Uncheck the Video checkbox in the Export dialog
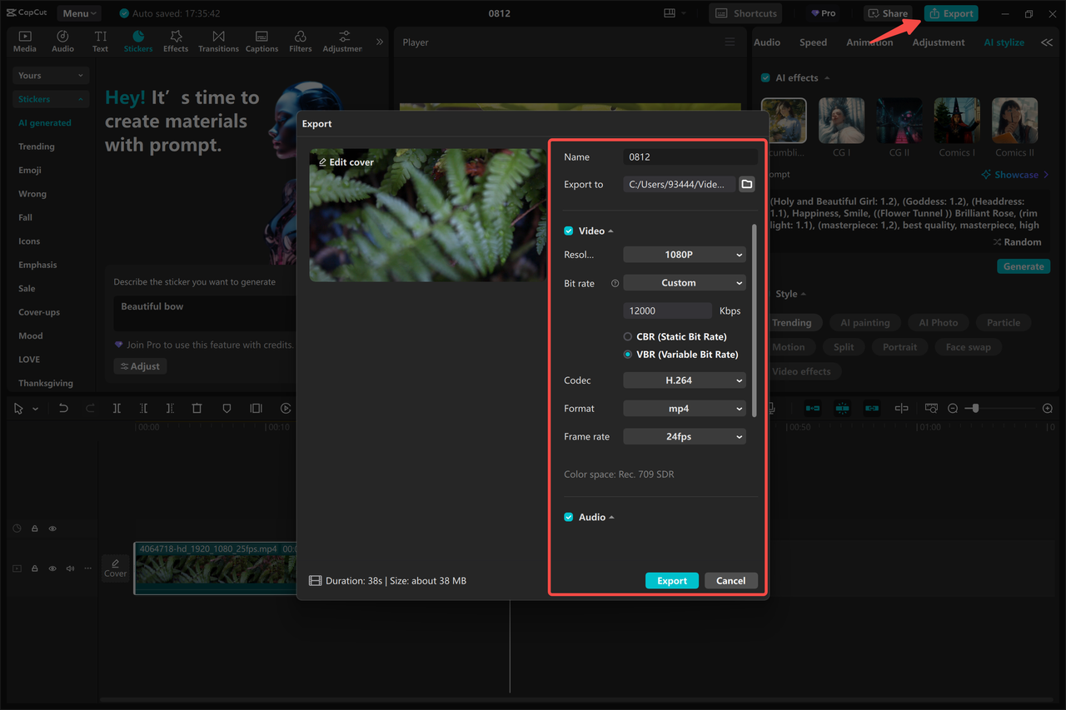 568,231
